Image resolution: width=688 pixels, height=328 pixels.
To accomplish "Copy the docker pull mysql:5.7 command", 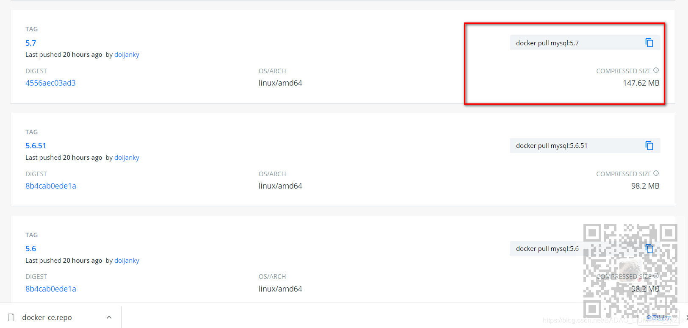I will (x=649, y=43).
